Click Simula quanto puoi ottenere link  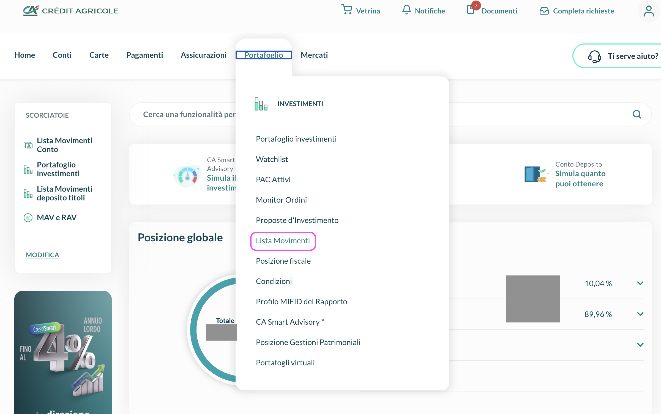[580, 179]
